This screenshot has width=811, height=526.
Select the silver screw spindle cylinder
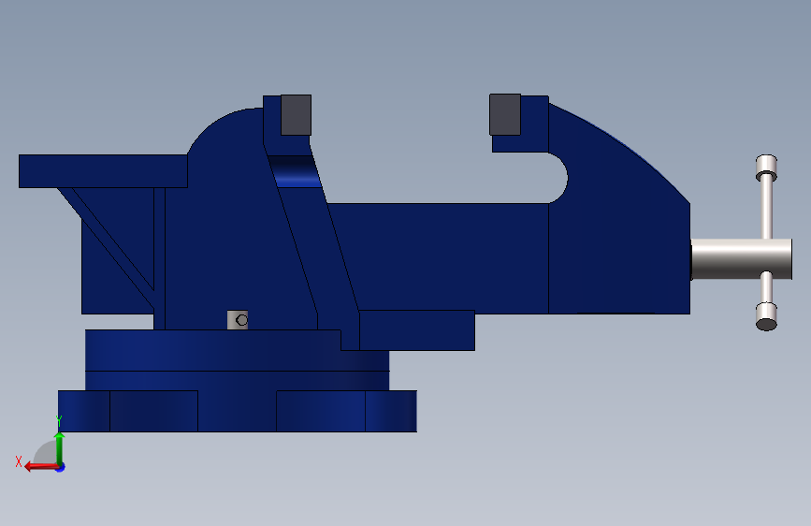click(741, 259)
